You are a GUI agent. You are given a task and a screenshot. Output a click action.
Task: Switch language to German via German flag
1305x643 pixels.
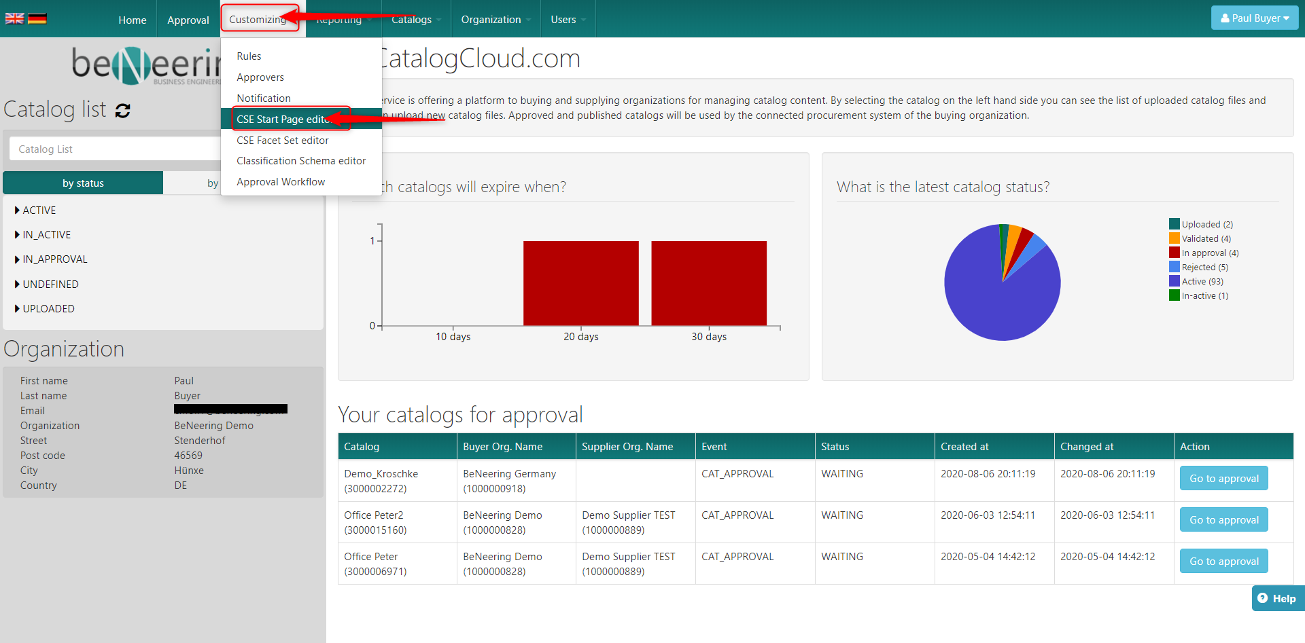[37, 18]
